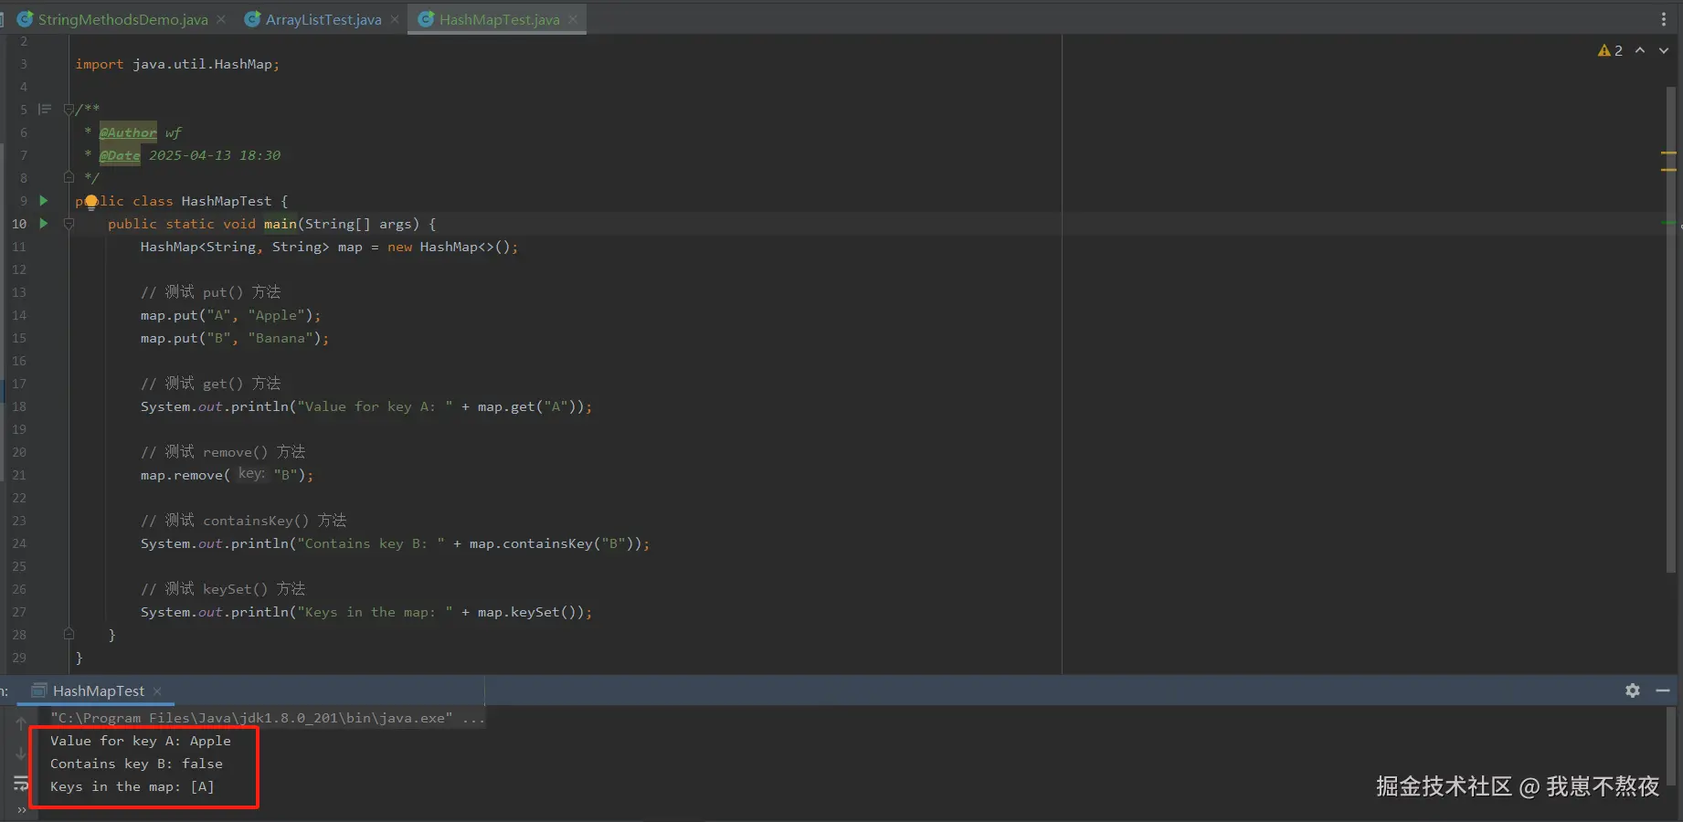This screenshot has width=1683, height=822.
Task: Click console output "Value for key A: Apple"
Action: click(141, 741)
